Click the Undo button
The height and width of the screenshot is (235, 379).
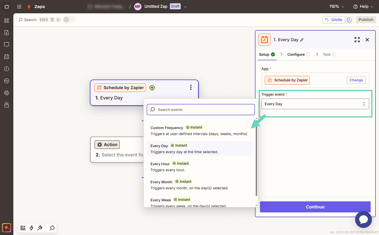click(333, 20)
